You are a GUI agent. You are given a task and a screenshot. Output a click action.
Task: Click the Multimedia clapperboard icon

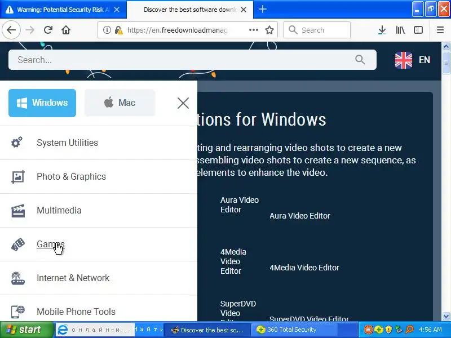[x=18, y=210]
